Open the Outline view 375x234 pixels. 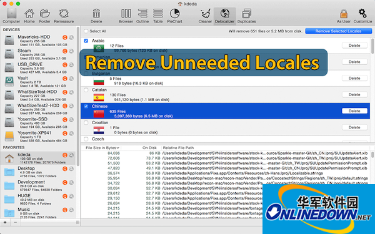[142, 16]
